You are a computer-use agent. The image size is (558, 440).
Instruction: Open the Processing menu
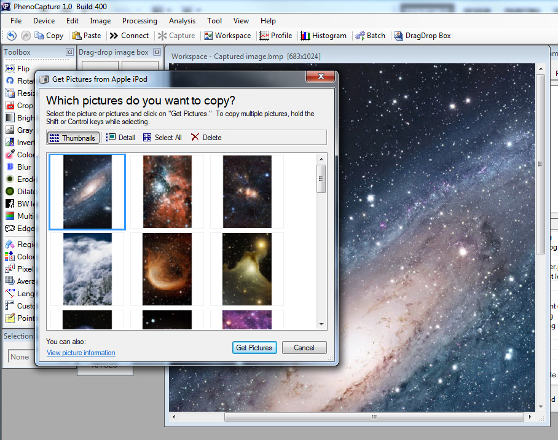(139, 21)
